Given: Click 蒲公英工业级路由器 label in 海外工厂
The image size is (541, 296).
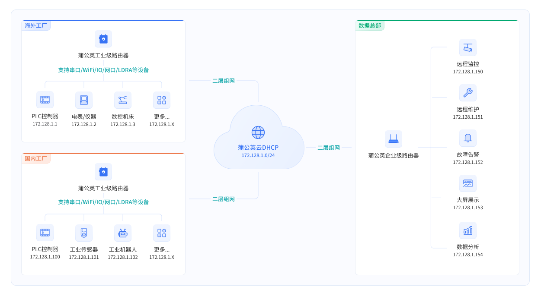Looking at the screenshot, I should click(103, 55).
